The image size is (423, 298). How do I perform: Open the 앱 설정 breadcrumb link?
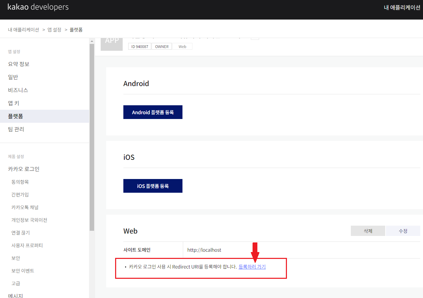pyautogui.click(x=54, y=30)
